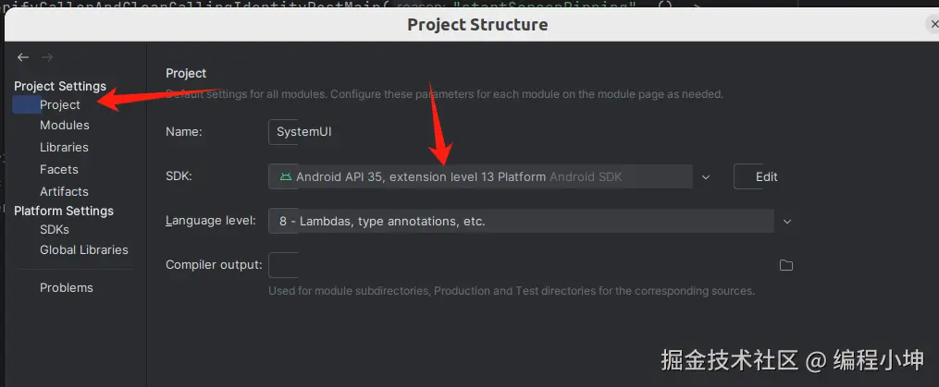Open the SDK dropdown chevron
This screenshot has width=939, height=387.
706,176
